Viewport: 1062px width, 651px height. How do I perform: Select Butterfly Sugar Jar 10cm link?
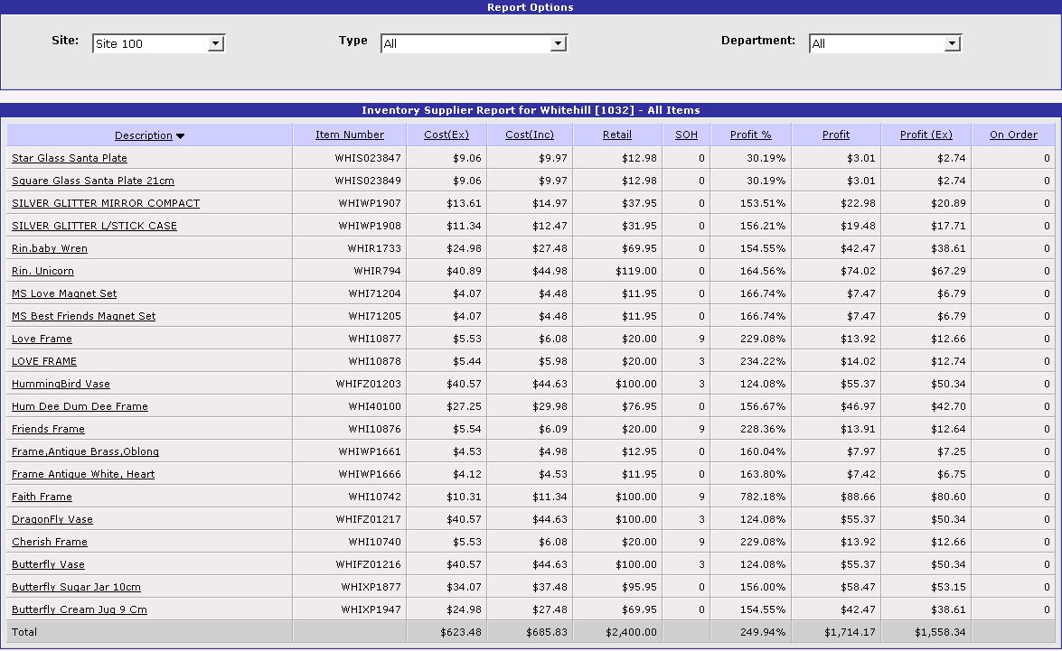(x=76, y=587)
